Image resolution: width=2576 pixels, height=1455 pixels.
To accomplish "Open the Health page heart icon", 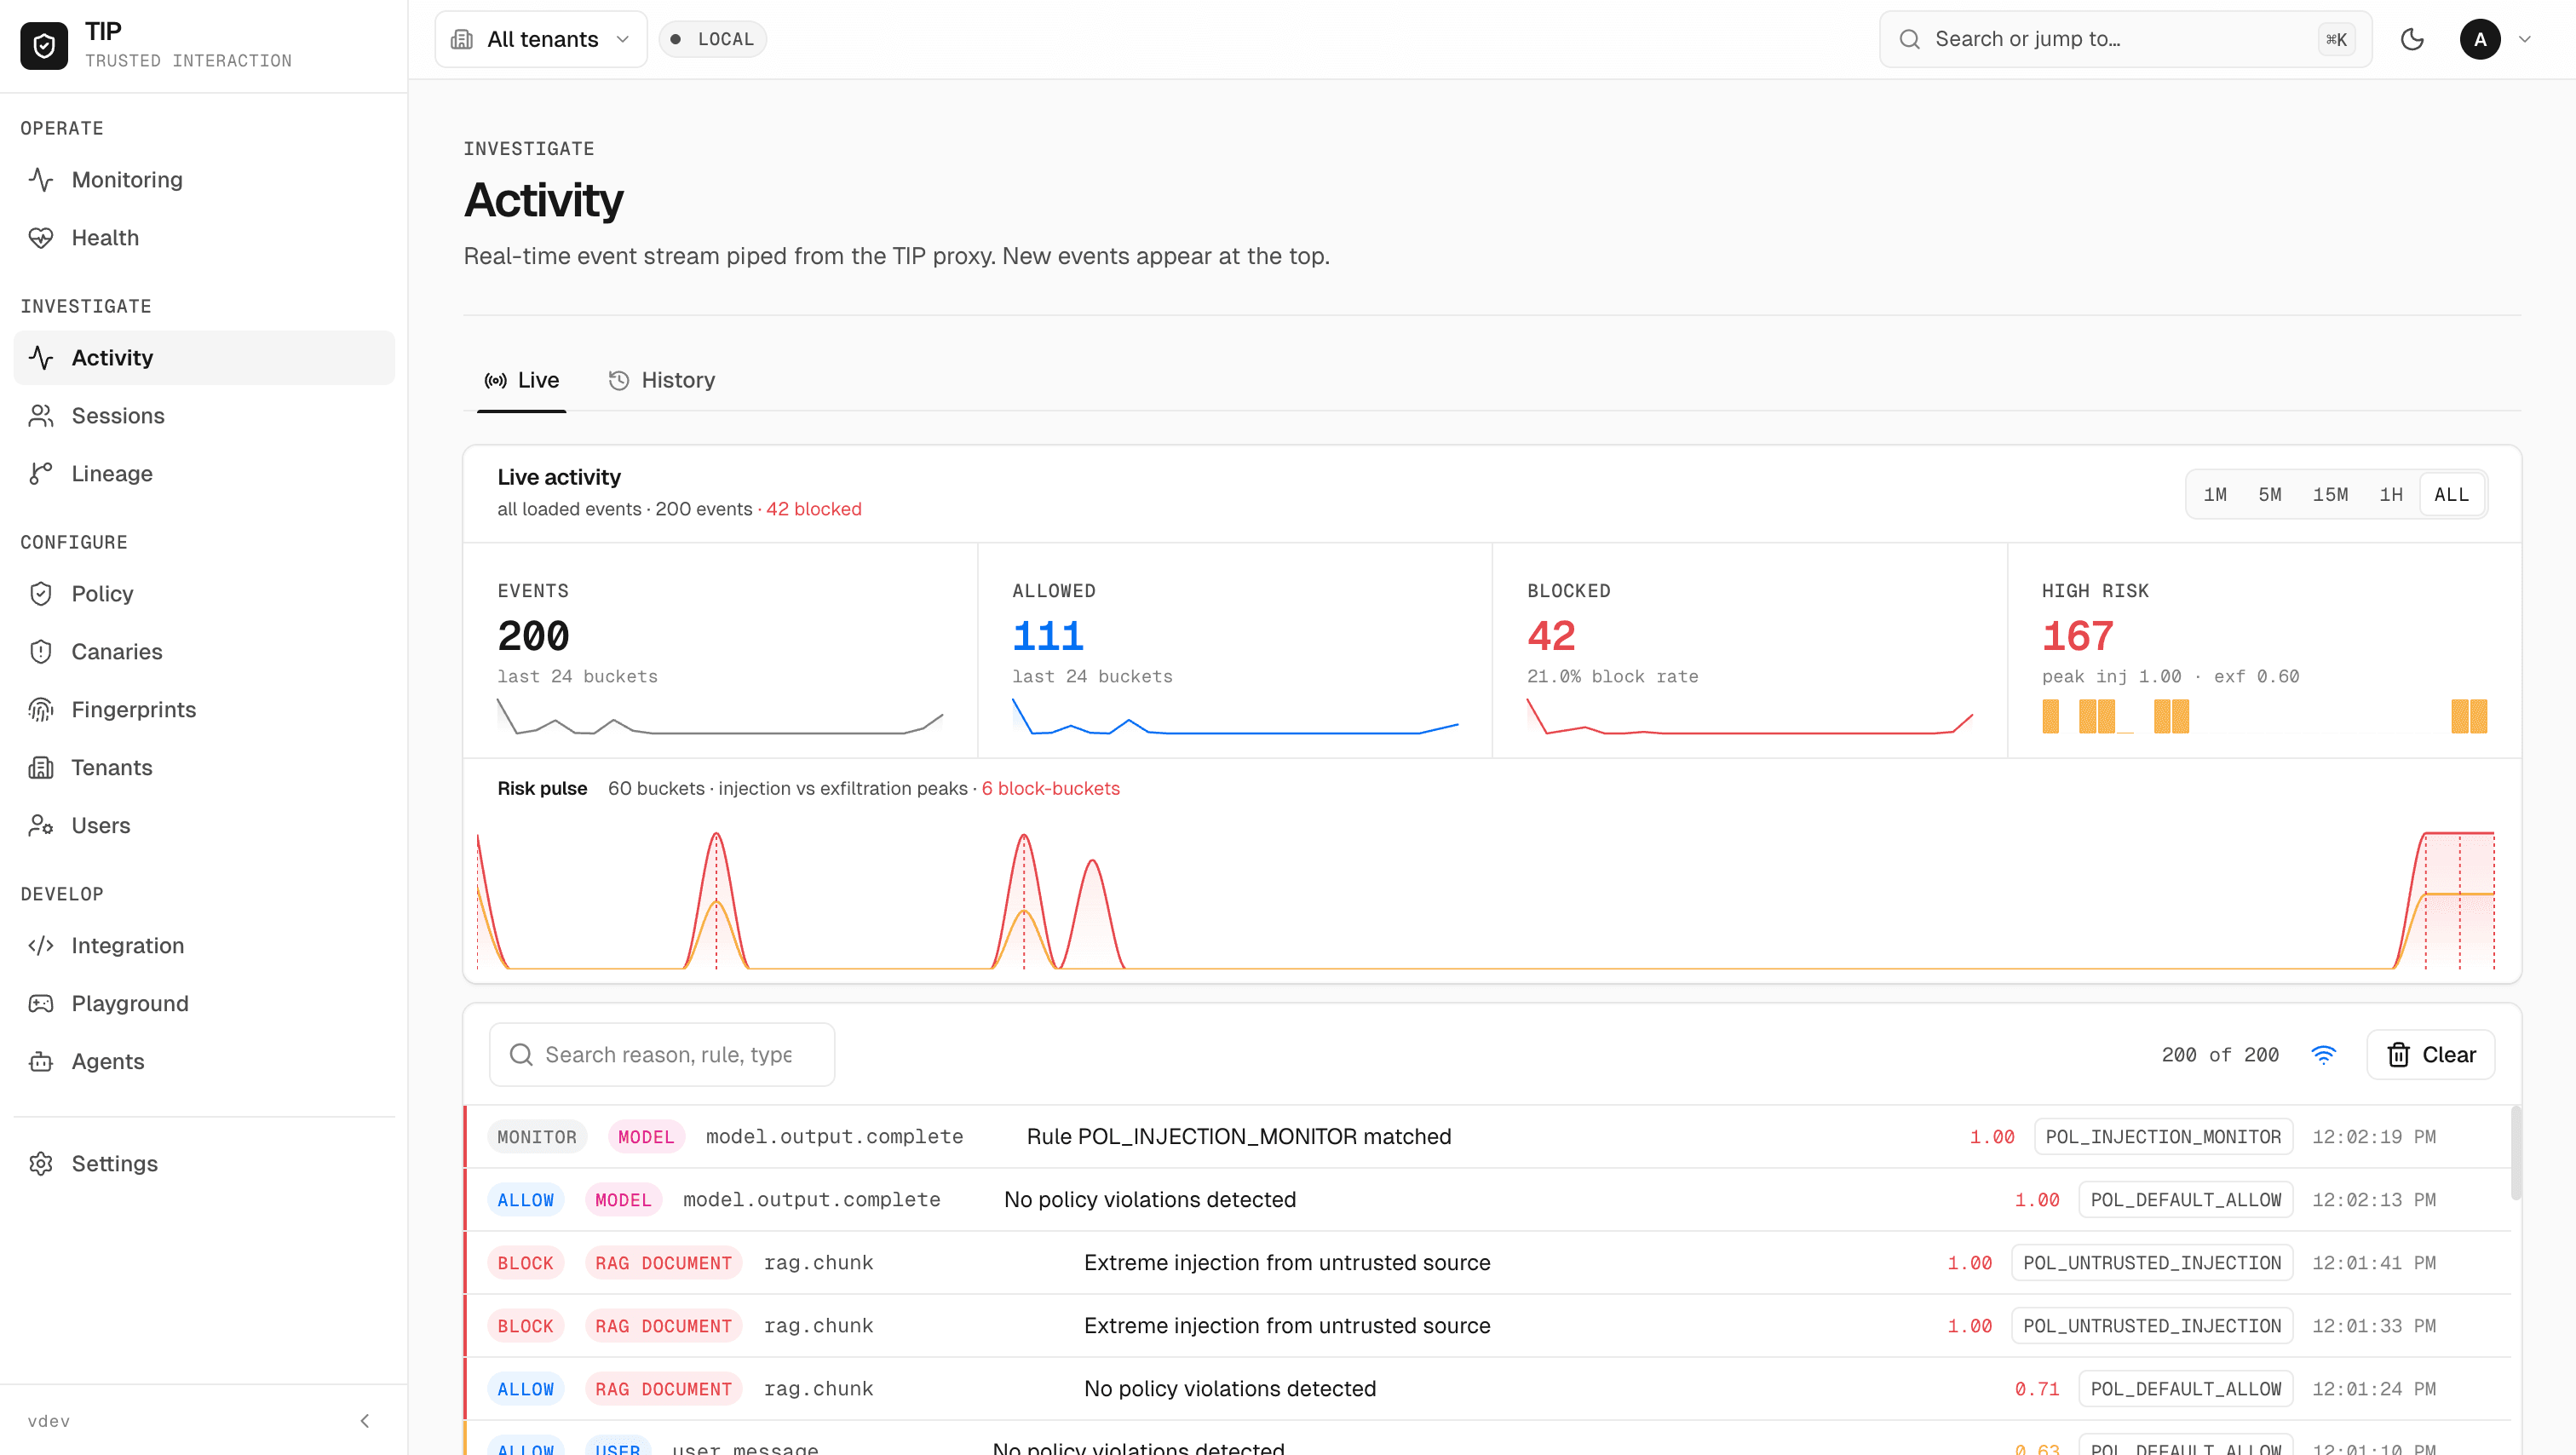I will (41, 238).
